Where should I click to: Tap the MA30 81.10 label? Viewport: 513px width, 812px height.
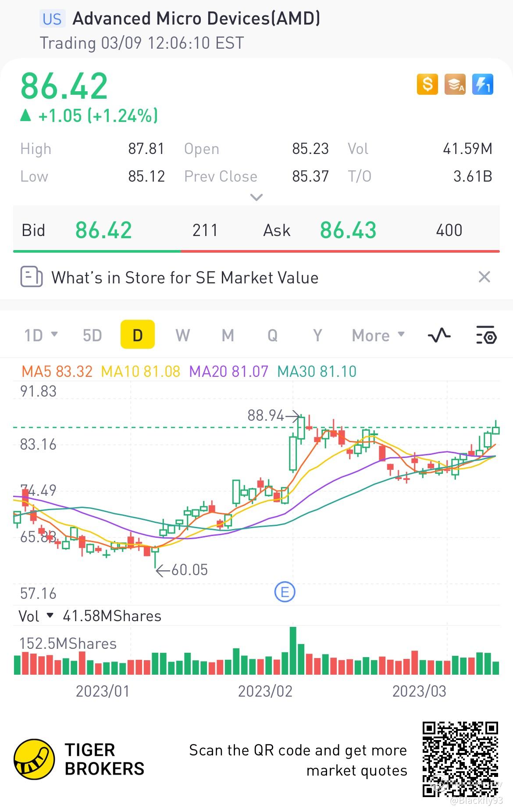tap(317, 372)
